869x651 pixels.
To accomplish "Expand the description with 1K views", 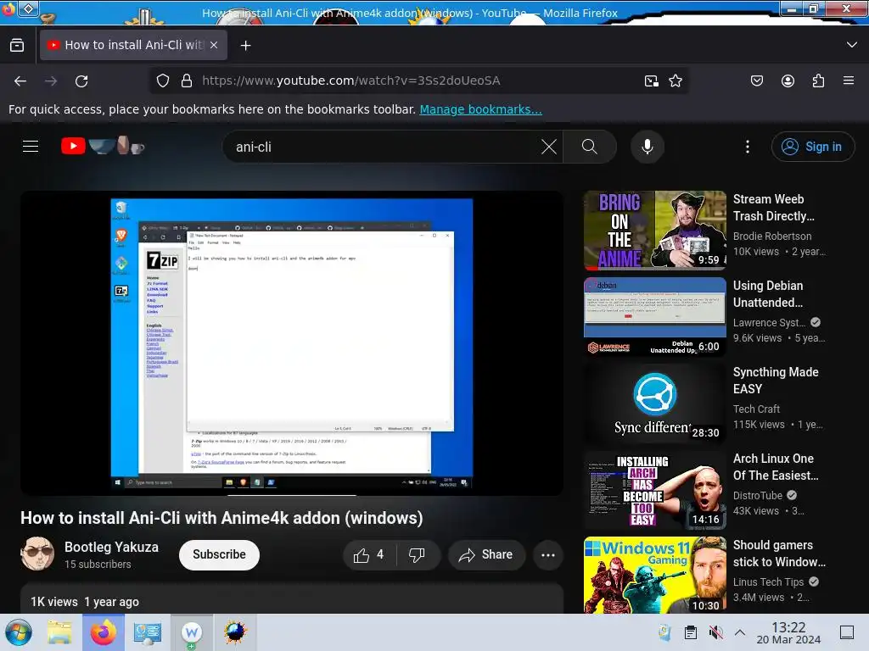I will coord(292,599).
